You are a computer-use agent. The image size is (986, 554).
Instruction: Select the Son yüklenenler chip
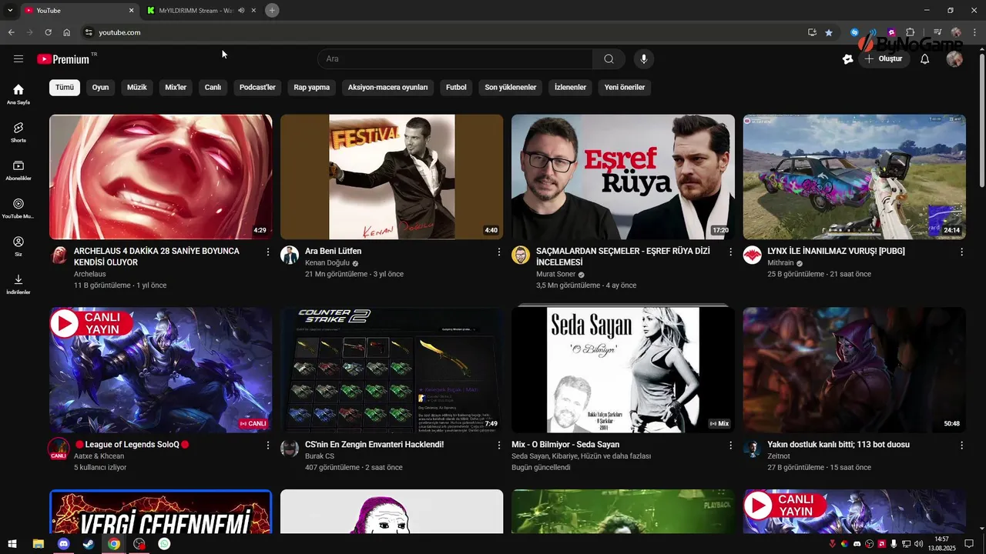510,87
